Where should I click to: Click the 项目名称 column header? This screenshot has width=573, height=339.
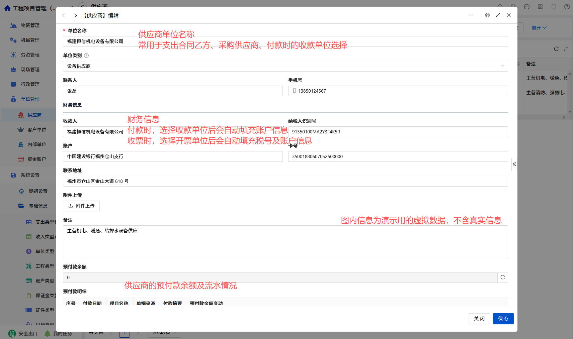click(119, 303)
